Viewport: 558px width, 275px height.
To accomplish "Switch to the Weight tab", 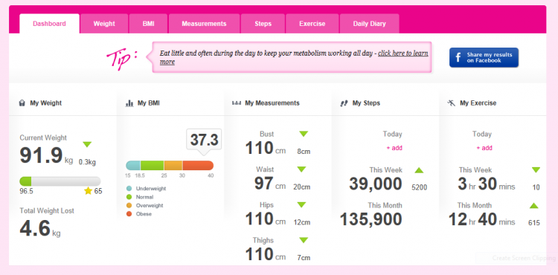I will pyautogui.click(x=104, y=24).
